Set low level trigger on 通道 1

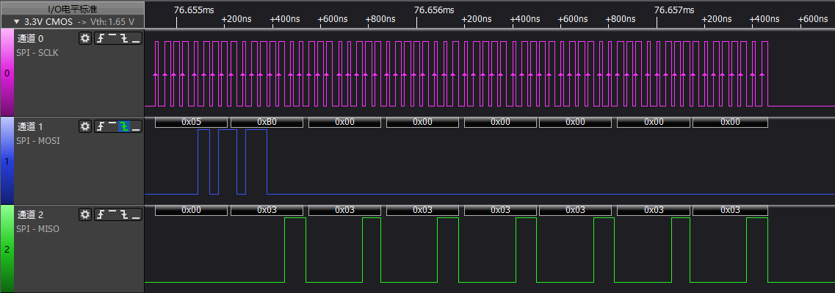[137, 126]
